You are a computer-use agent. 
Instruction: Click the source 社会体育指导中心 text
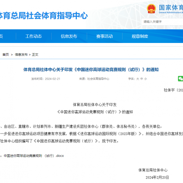tap(98, 79)
